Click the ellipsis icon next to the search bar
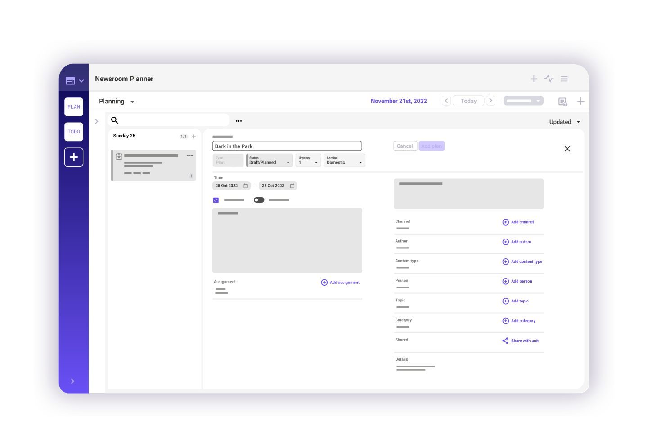648x447 pixels. (x=238, y=121)
